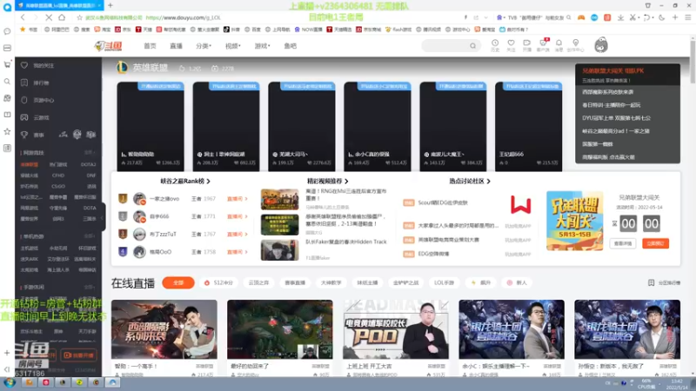Select the S12冲分 filter tab
Viewport: 696px width, 391px height.
pyautogui.click(x=218, y=282)
